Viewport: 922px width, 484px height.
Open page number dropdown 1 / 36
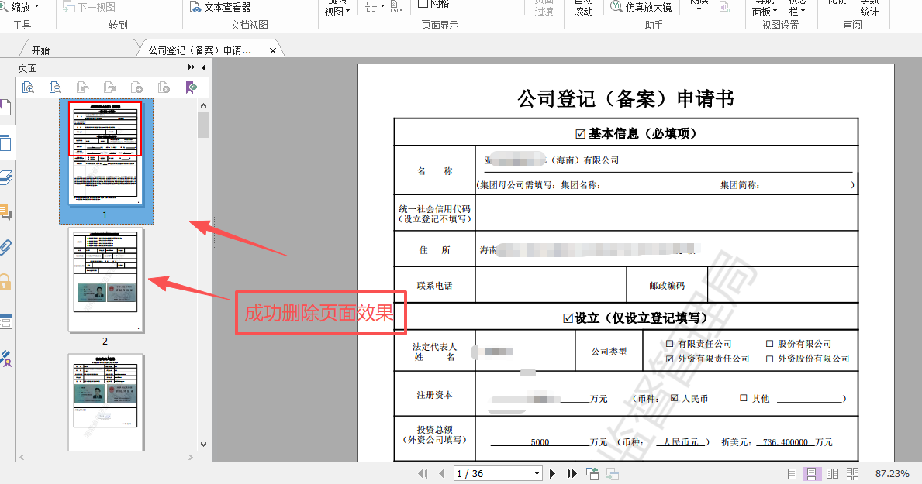coord(537,473)
